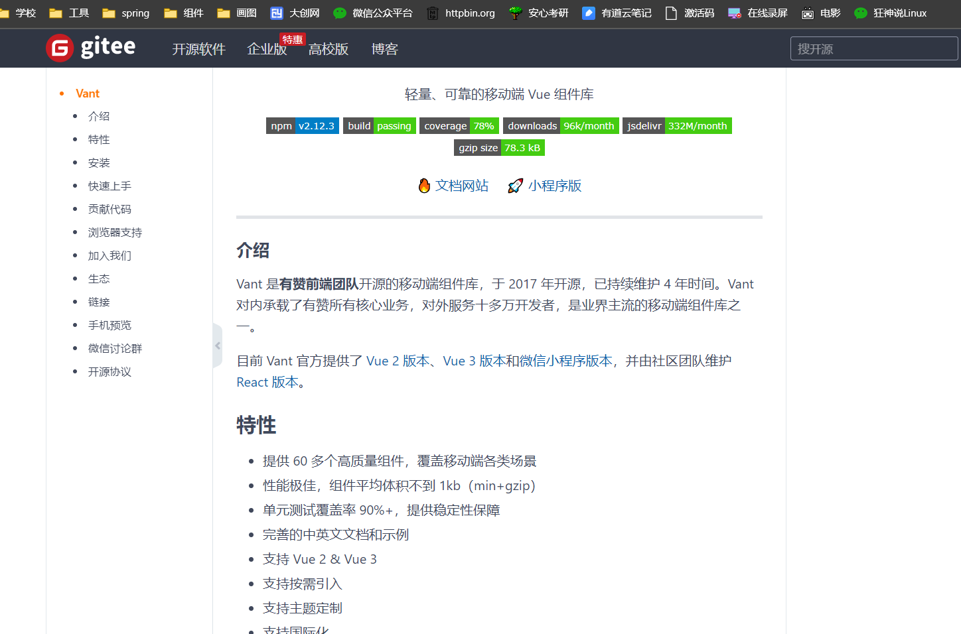
Task: Jump to the 手机预览 section
Action: 110,325
